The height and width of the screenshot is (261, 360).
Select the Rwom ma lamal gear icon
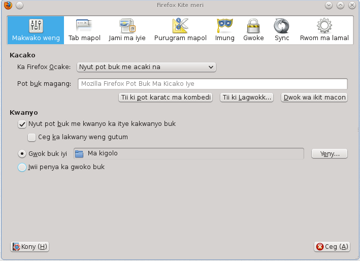324,25
